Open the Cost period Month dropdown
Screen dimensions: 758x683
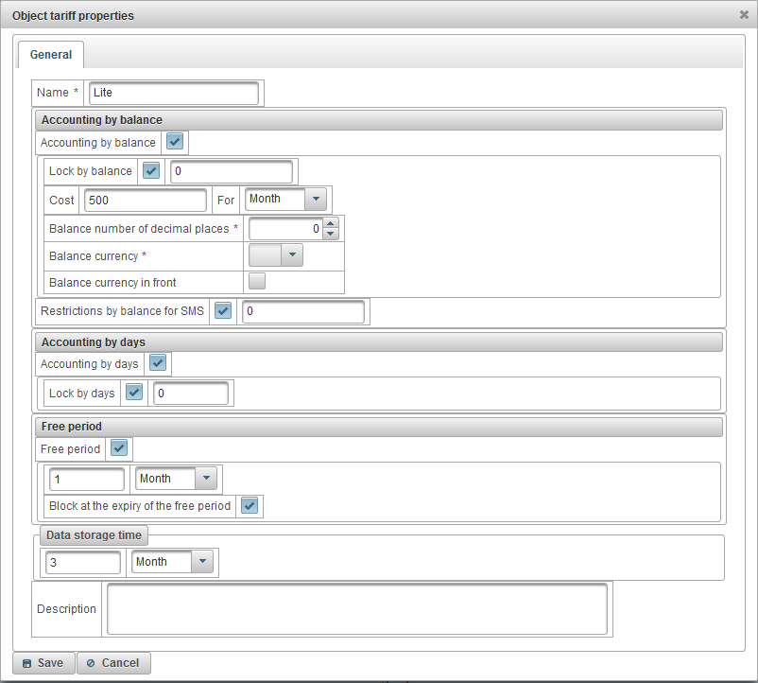(x=316, y=200)
